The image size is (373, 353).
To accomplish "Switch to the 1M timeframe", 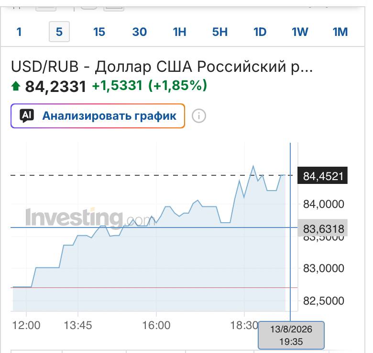I will pos(340,32).
